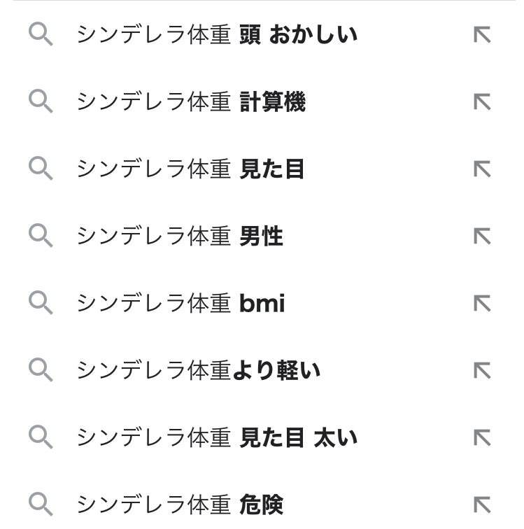Open the シンデレラ体重 危険 suggestion

coord(180,504)
